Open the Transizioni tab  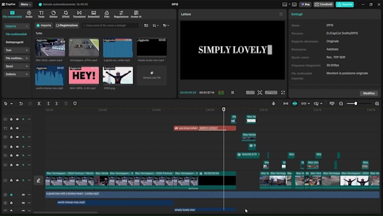79,14
